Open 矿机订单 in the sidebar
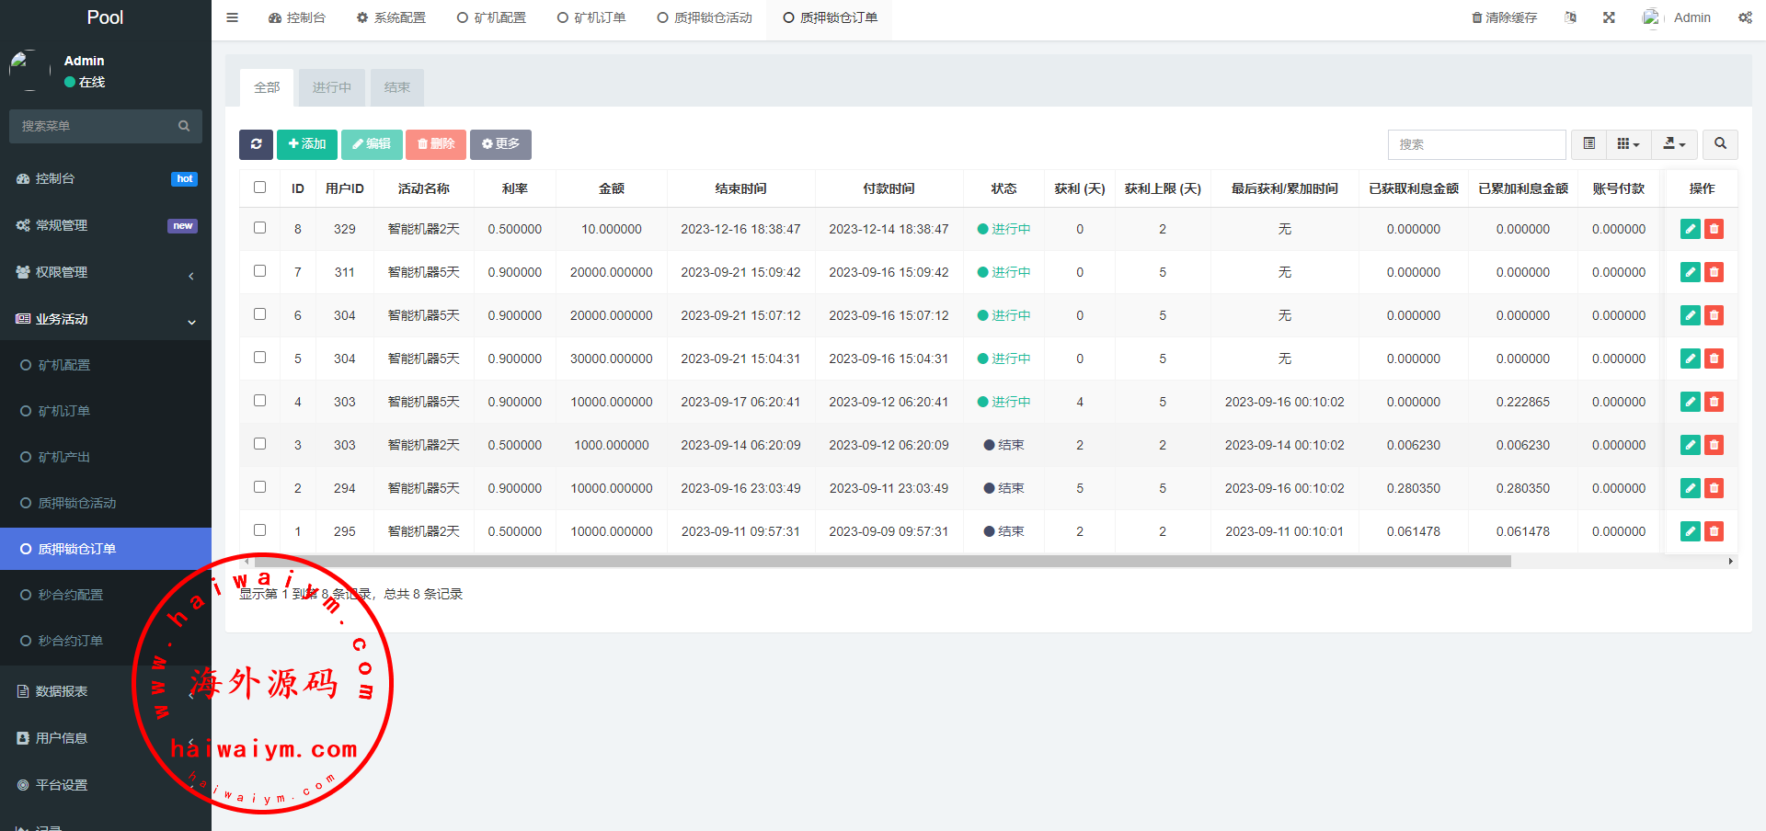The height and width of the screenshot is (831, 1766). (64, 411)
